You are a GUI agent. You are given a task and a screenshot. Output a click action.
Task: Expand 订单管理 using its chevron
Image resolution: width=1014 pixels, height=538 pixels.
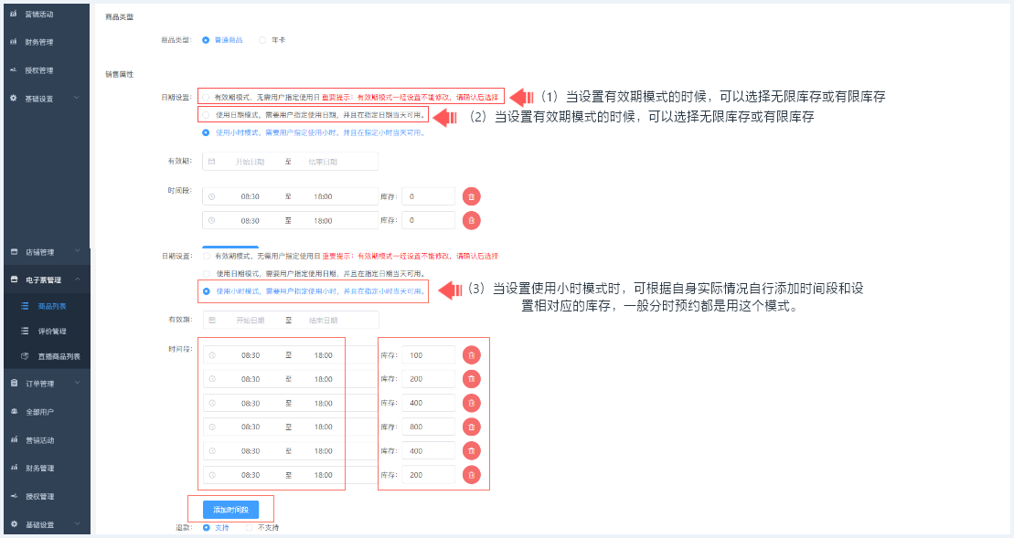(78, 383)
